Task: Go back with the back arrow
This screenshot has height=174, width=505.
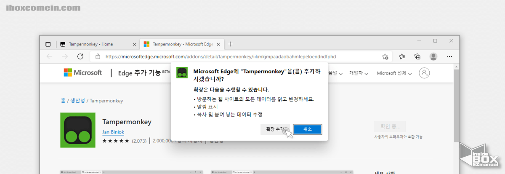Action: pos(50,56)
